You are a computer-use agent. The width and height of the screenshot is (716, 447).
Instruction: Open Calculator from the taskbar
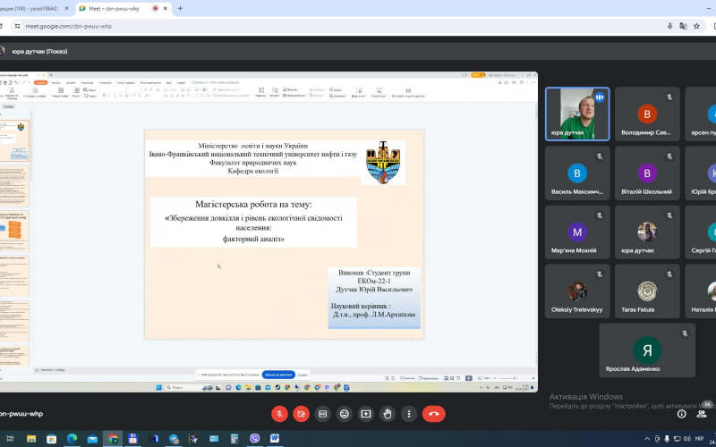coord(234,439)
